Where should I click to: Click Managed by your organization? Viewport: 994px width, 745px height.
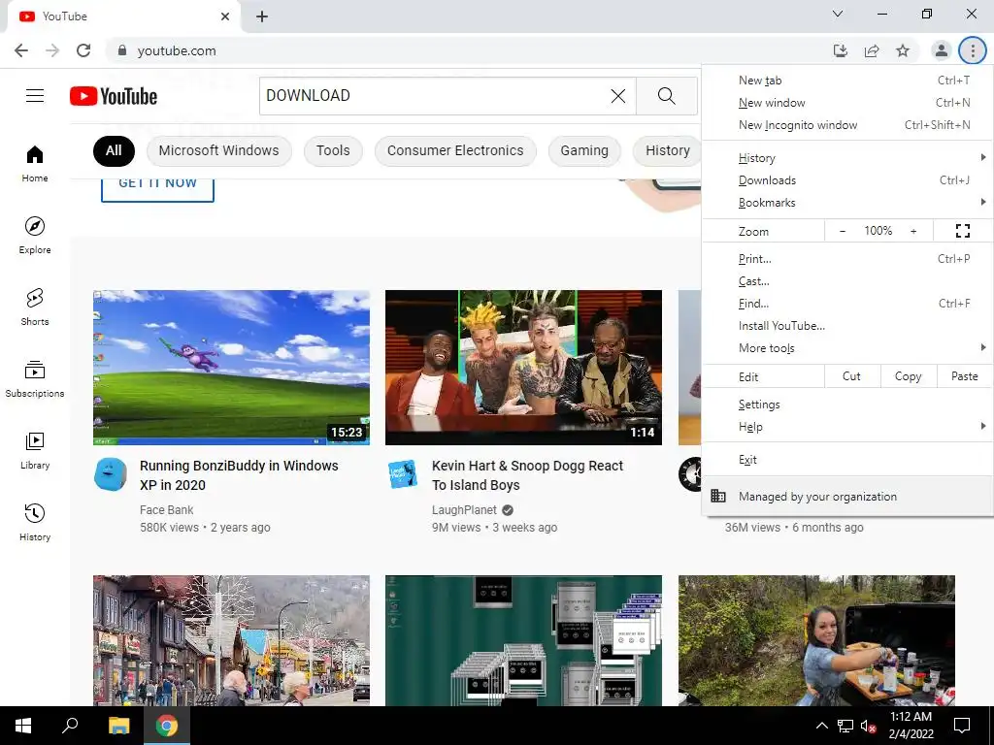(x=847, y=497)
